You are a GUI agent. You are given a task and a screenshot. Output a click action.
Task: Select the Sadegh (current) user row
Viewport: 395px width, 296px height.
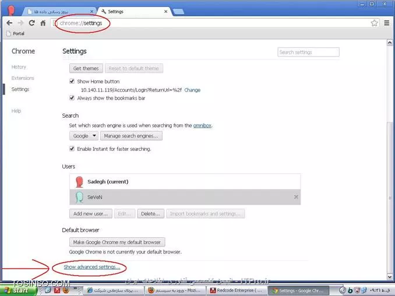point(185,182)
